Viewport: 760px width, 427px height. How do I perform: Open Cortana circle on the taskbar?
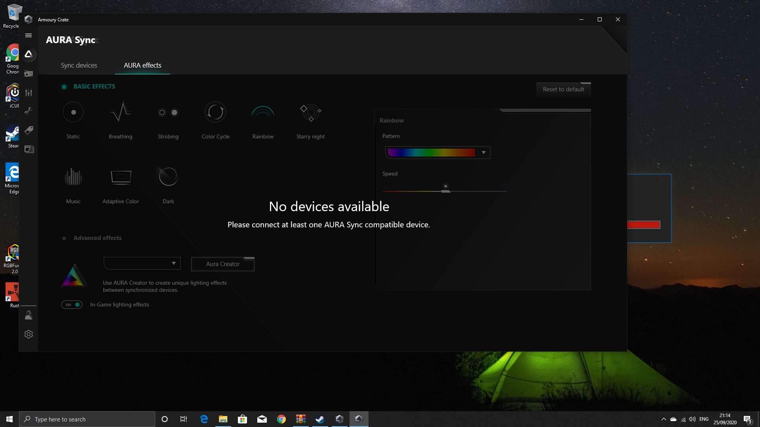tap(165, 419)
